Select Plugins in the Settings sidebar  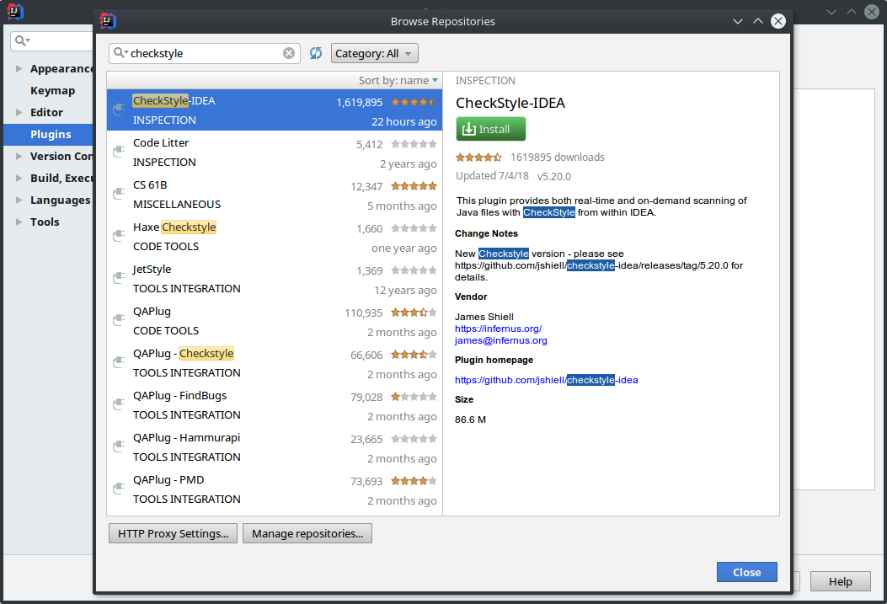point(48,135)
